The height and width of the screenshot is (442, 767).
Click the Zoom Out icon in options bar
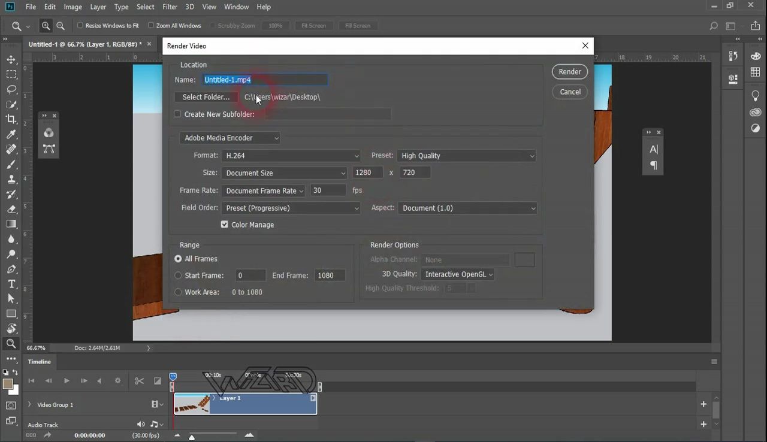coord(61,26)
